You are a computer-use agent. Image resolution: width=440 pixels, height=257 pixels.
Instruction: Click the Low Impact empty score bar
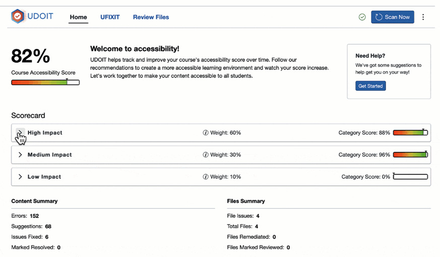click(x=411, y=177)
